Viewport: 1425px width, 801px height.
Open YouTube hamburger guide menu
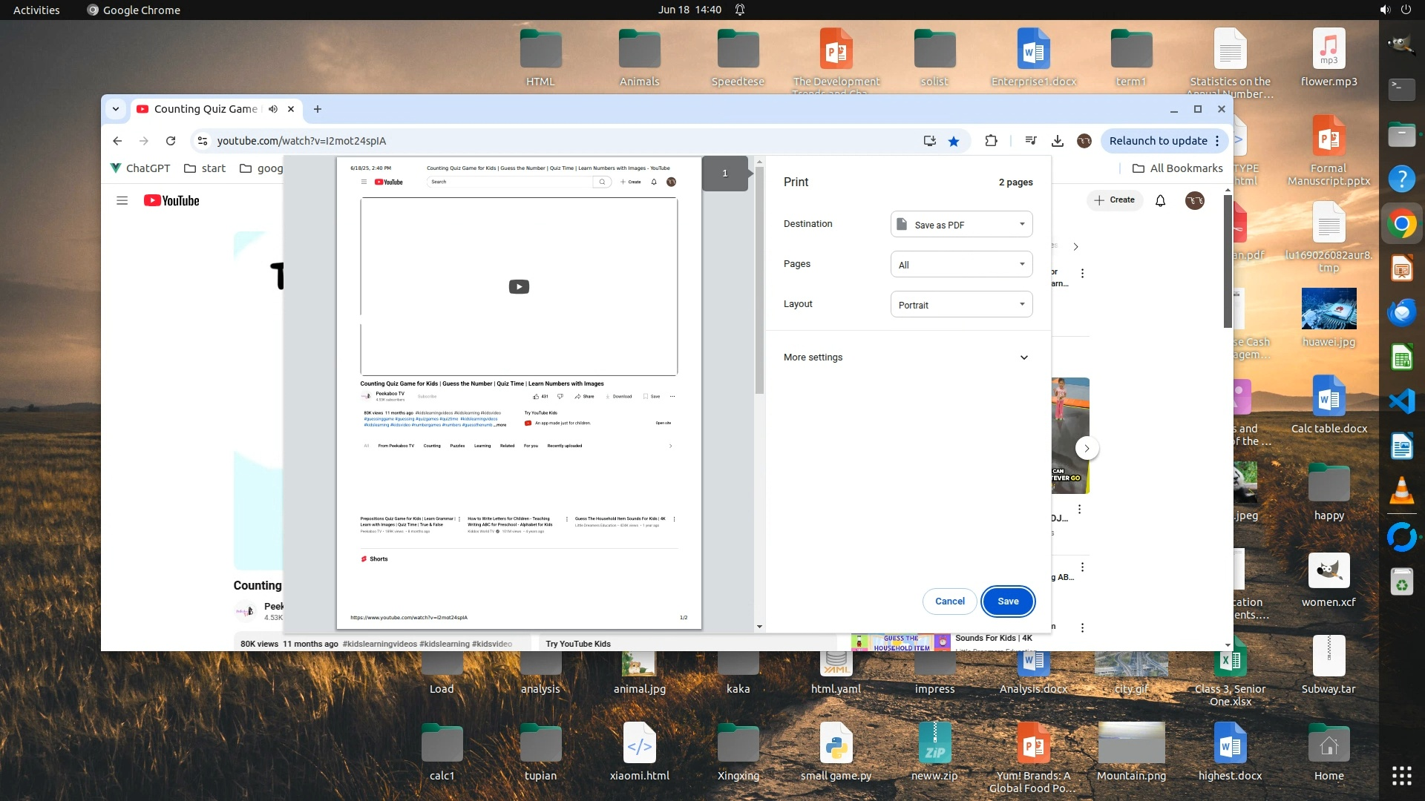coord(122,200)
